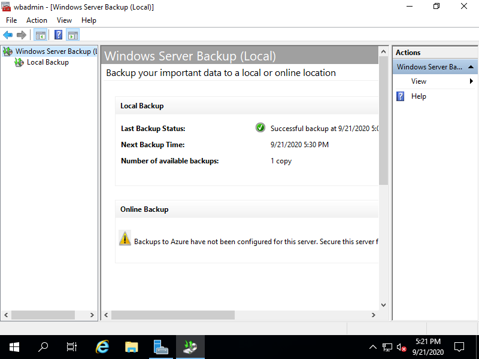Open the Action menu

tap(37, 20)
